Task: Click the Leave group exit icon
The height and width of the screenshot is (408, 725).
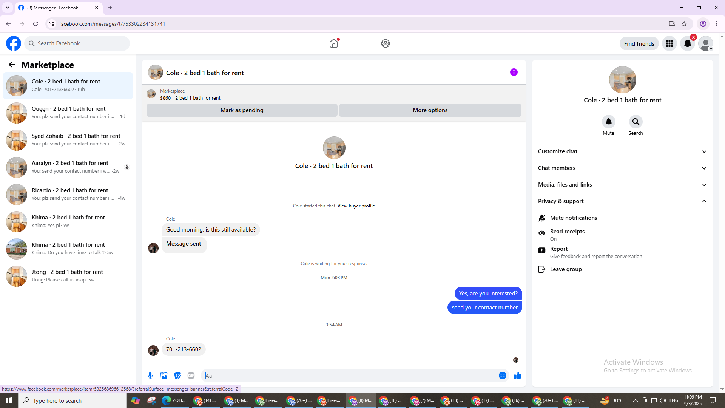Action: pyautogui.click(x=542, y=269)
